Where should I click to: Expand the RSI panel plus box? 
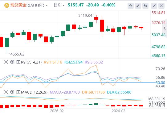coord(18,62)
